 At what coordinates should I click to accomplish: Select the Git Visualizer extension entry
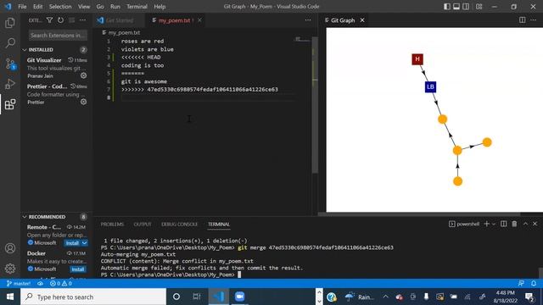pyautogui.click(x=57, y=68)
